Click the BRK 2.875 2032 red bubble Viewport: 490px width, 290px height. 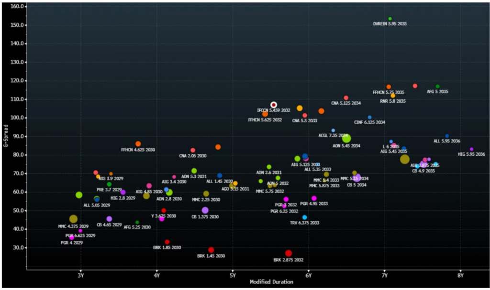point(289,253)
